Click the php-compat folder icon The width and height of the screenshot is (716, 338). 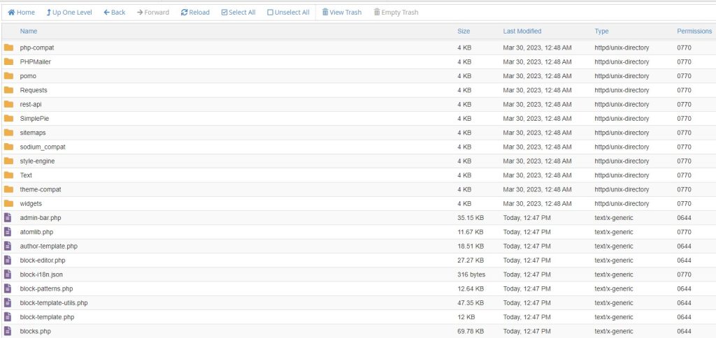(8, 47)
